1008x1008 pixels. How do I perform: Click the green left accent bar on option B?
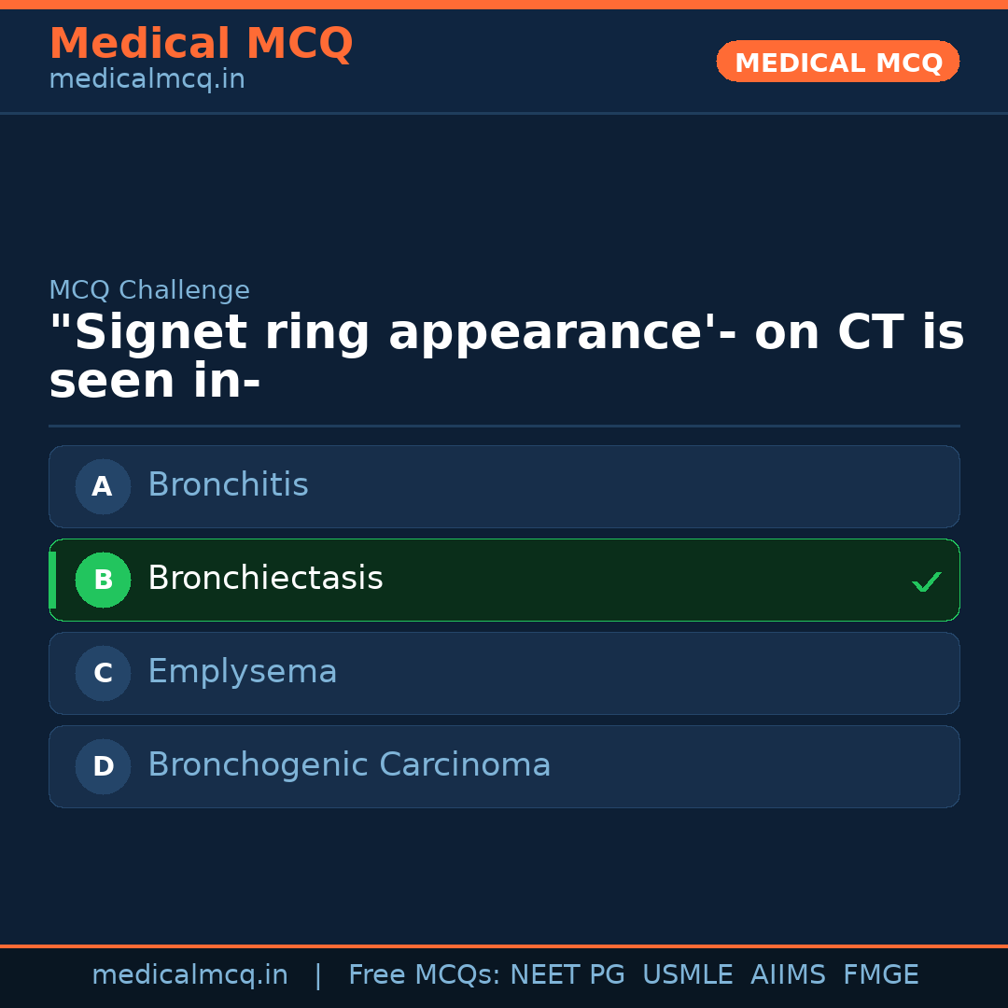coord(52,580)
